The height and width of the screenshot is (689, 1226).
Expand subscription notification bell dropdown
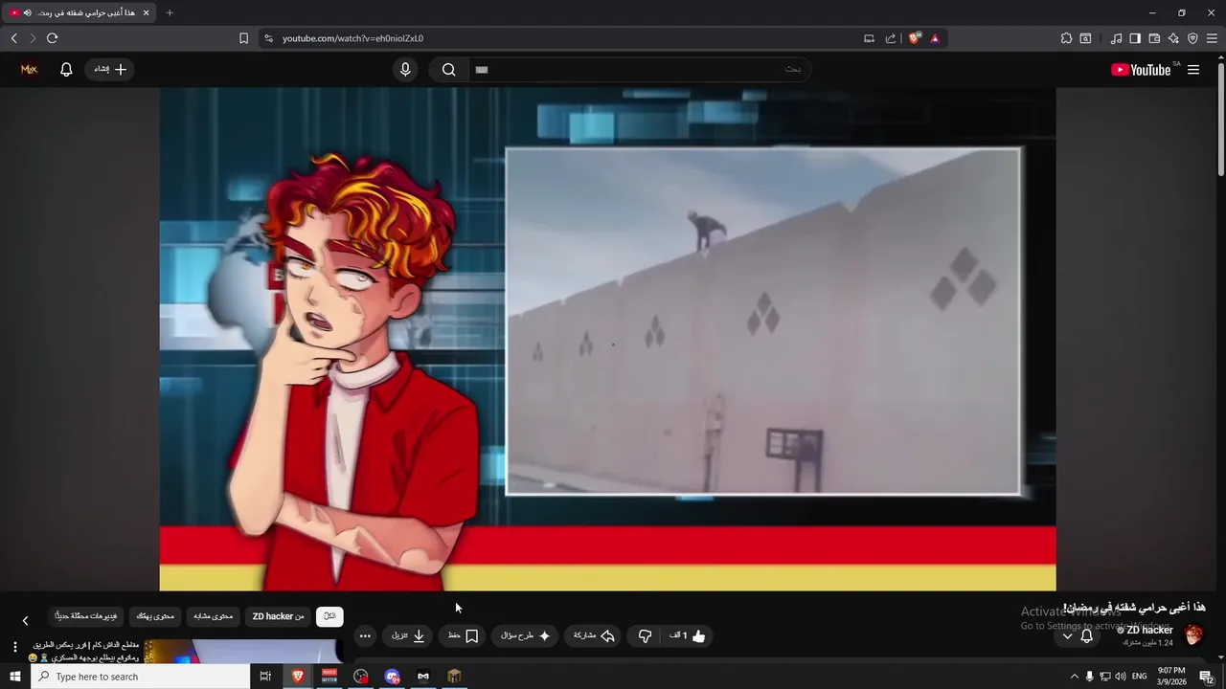pos(1077,635)
